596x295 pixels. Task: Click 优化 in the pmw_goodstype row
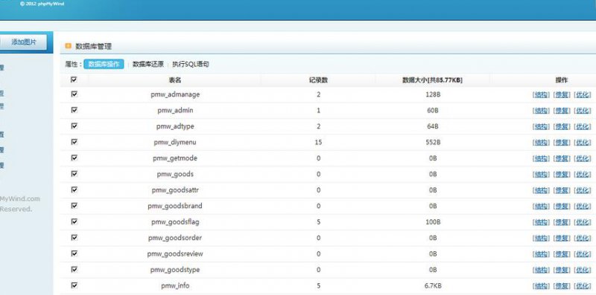pyautogui.click(x=583, y=270)
